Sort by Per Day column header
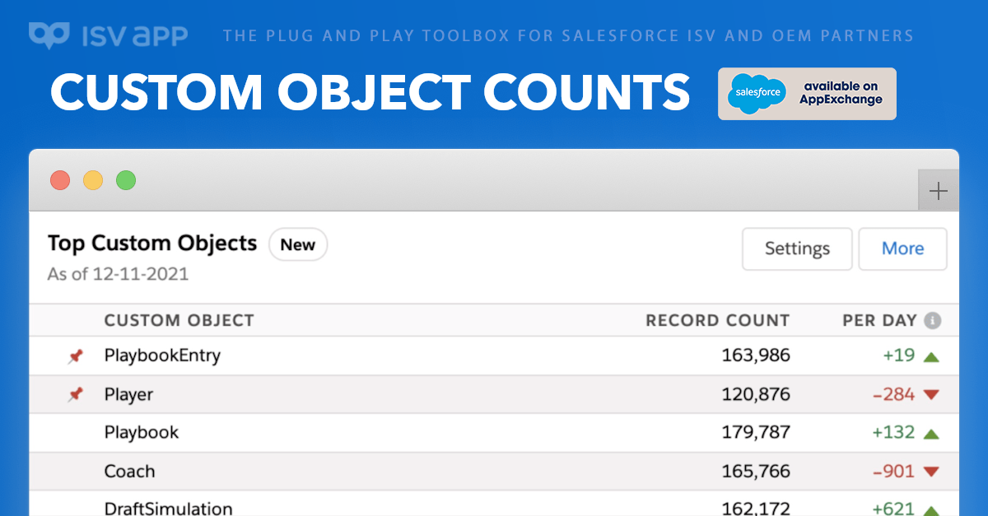Screen dimensions: 988x516 [x=880, y=320]
